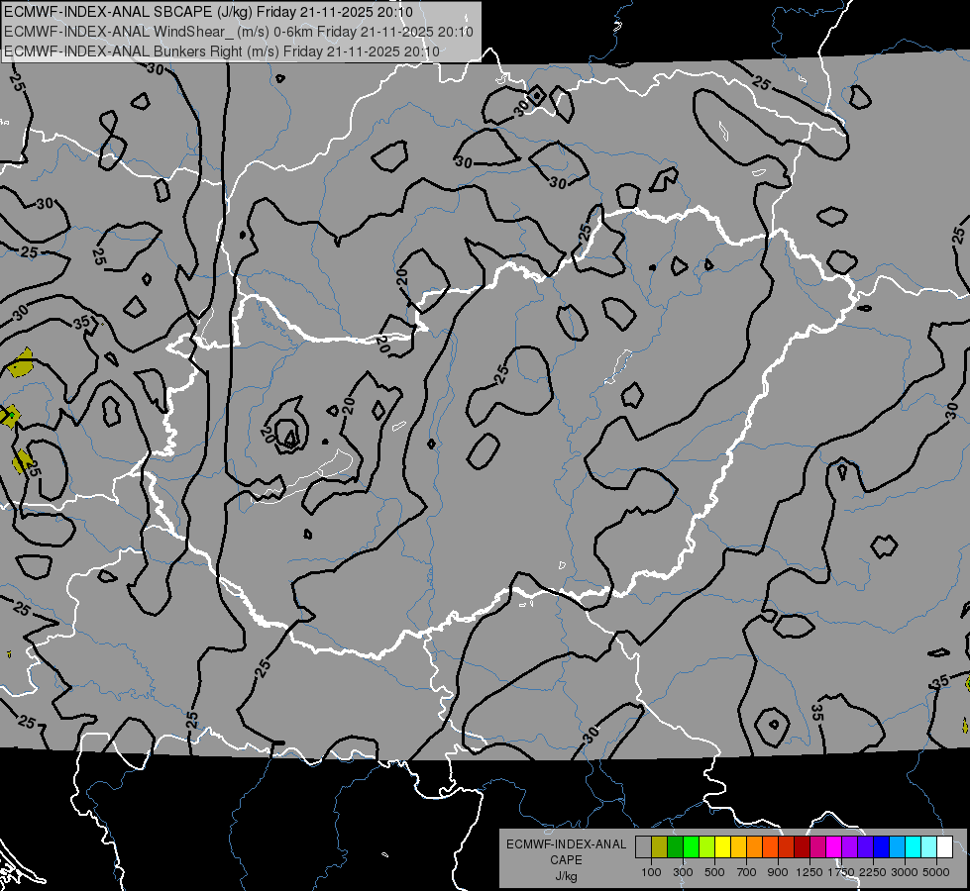The height and width of the screenshot is (891, 970).
Task: Click the WindShear 0-6km header line
Action: 239,32
